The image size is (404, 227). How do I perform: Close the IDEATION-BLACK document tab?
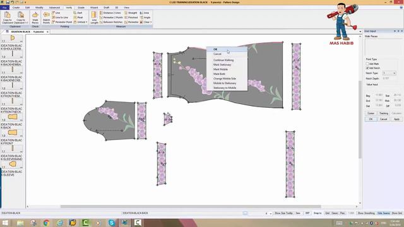point(47,32)
